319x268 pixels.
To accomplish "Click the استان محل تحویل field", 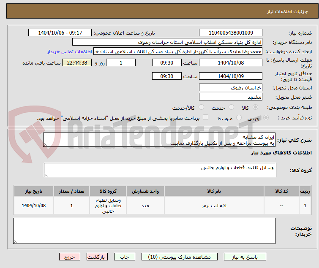I will point(231,87).
